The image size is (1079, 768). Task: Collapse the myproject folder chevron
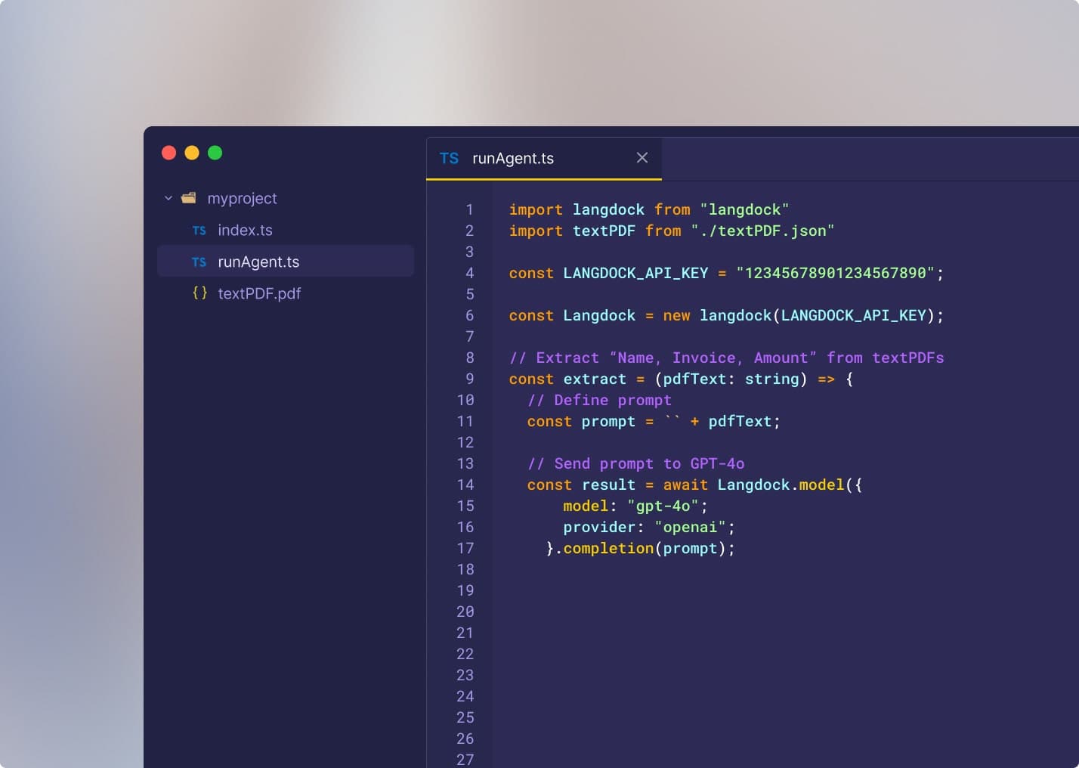click(168, 198)
